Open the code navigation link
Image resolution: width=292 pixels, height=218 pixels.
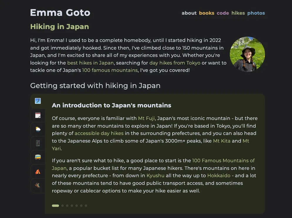223,13
